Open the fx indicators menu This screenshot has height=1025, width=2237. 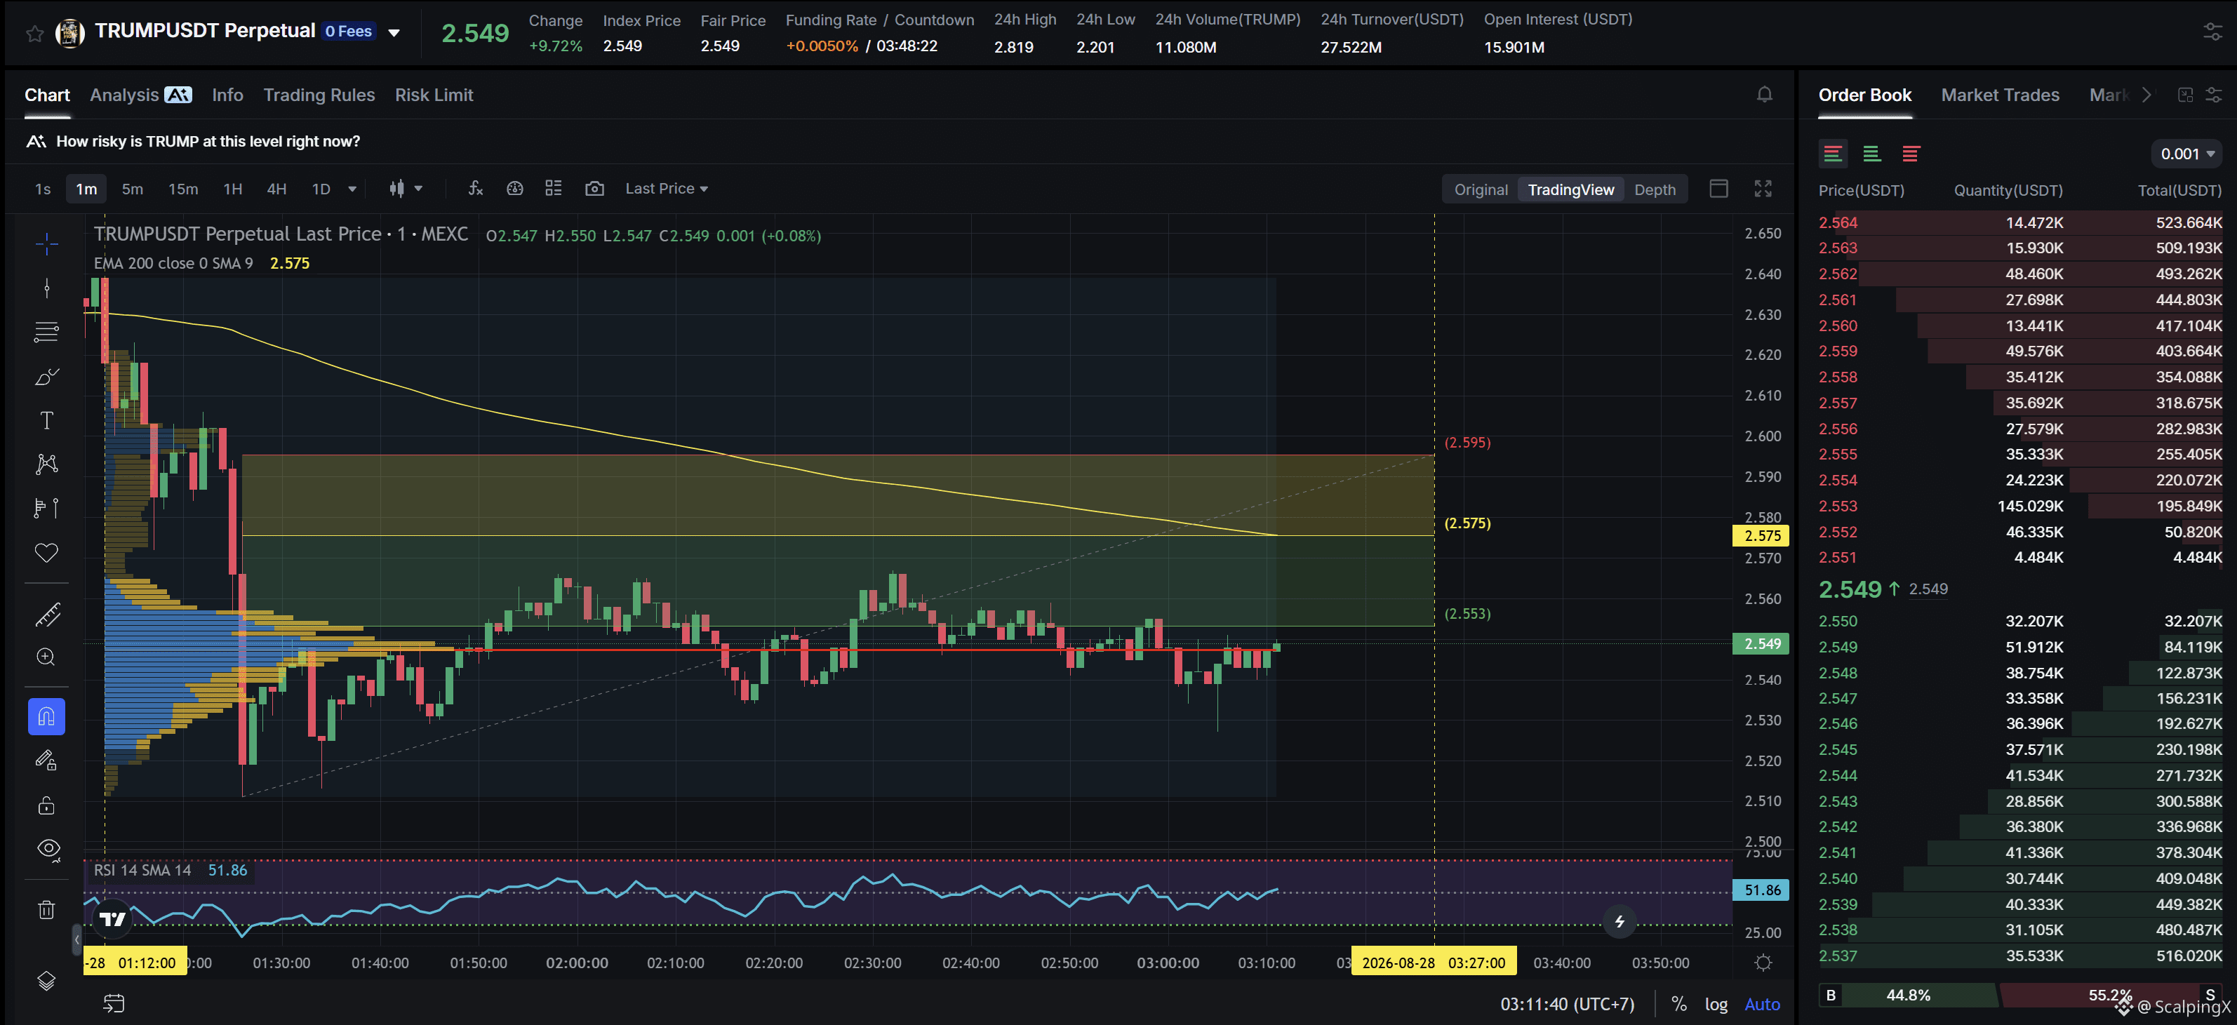475,188
